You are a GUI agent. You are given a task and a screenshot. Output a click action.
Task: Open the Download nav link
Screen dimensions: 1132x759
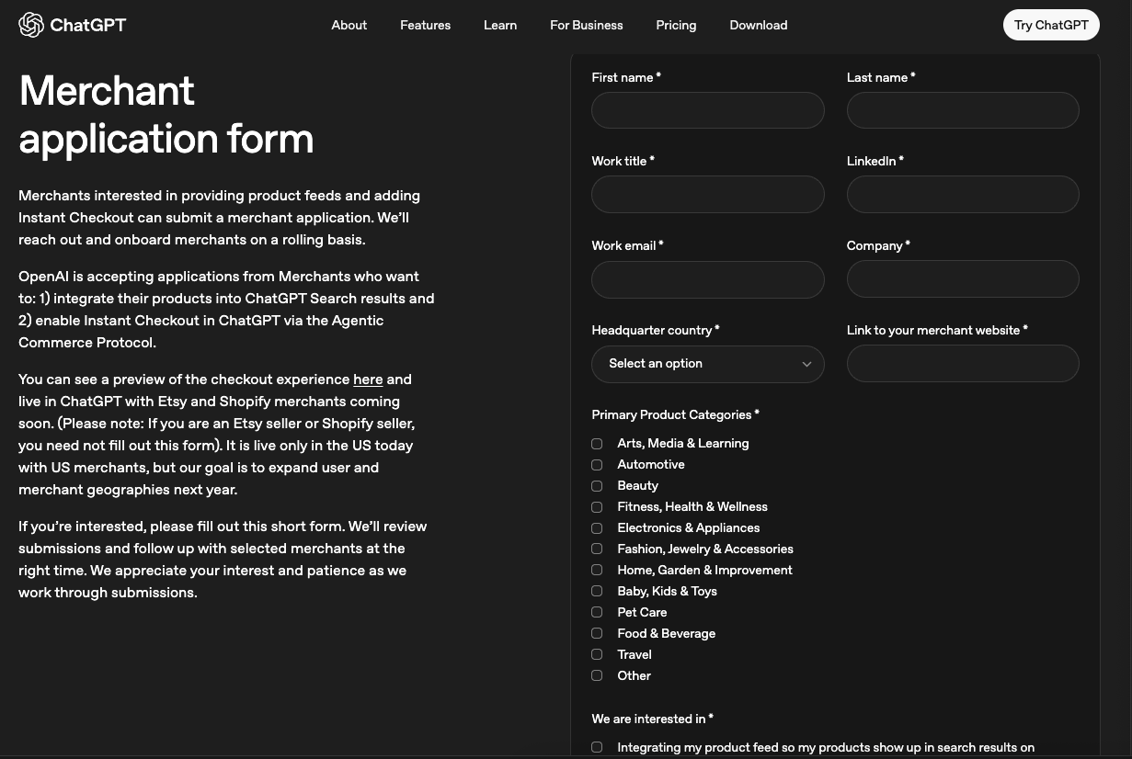click(759, 25)
